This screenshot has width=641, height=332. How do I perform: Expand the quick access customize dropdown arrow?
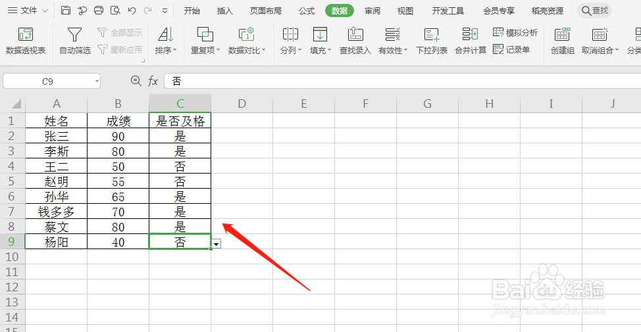[x=165, y=11]
